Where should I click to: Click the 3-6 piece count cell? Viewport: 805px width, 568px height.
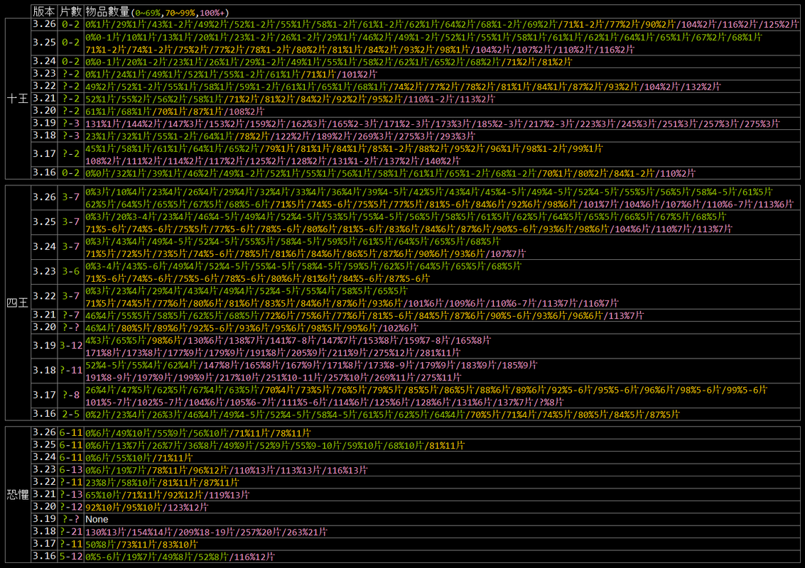[71, 271]
